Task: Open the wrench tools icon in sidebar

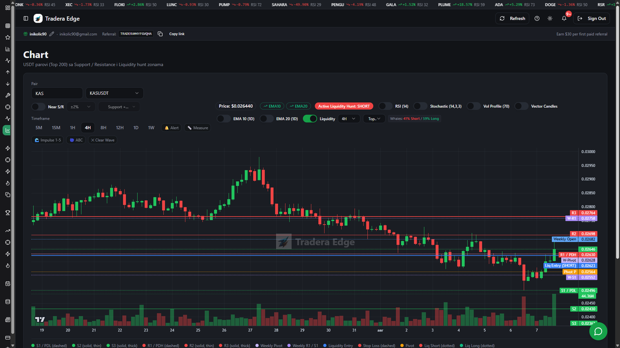Action: 8,95
